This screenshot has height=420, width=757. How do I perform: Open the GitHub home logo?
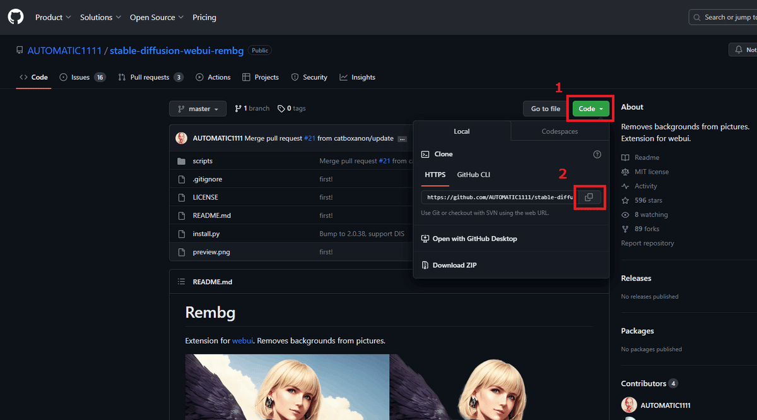click(x=16, y=17)
